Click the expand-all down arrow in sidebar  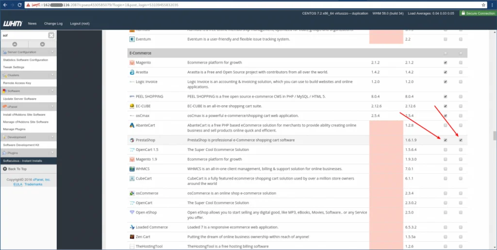coord(43,44)
